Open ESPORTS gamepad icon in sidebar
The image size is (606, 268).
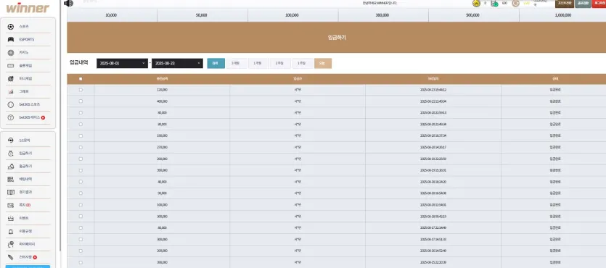(x=11, y=39)
